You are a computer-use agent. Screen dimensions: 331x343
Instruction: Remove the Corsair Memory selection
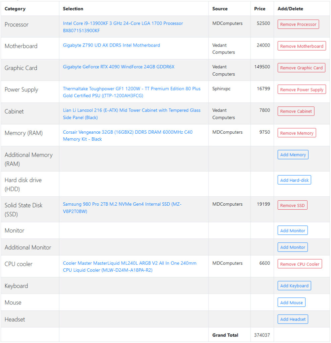[297, 133]
